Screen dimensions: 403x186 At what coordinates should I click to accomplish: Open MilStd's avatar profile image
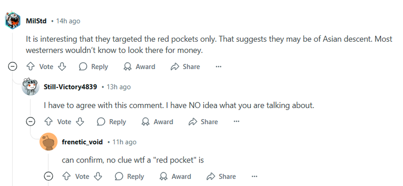13,21
